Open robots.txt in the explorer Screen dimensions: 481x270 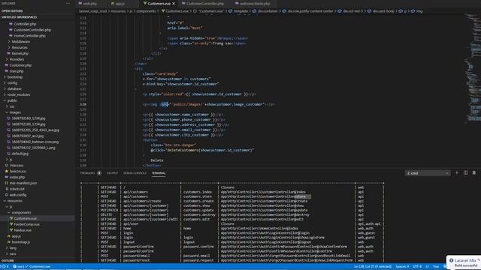pos(17,189)
